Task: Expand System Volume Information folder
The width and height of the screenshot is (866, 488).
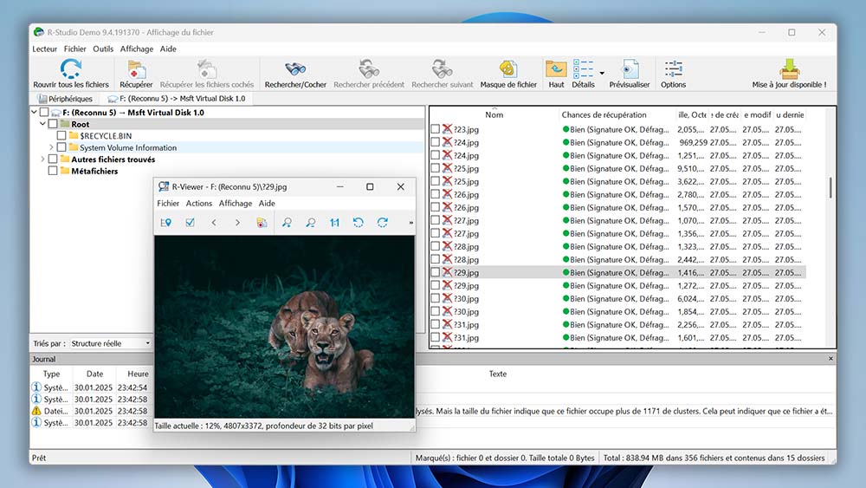Action: pos(51,147)
